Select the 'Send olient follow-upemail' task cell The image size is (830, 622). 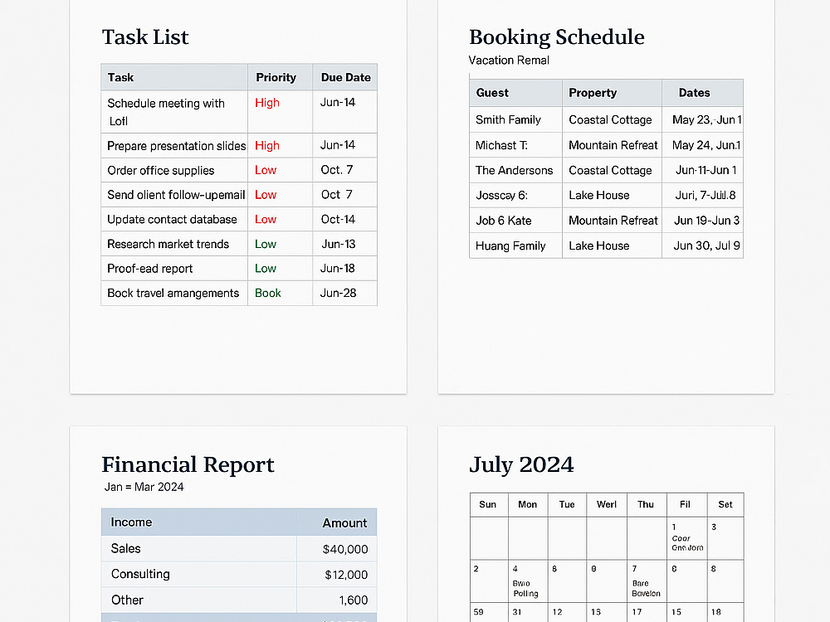click(x=176, y=195)
